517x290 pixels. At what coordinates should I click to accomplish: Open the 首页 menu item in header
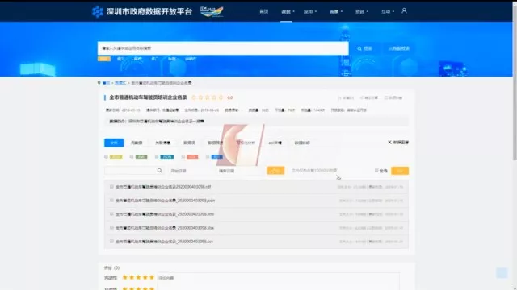click(x=264, y=11)
